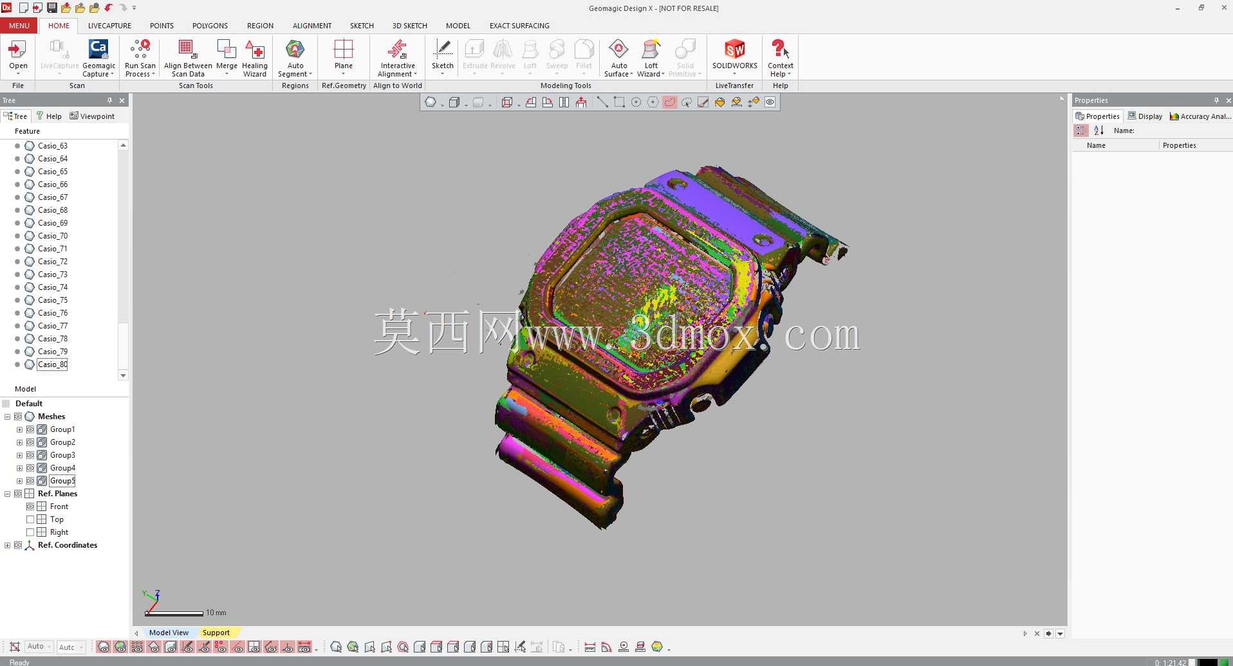Open first Auto filter dropdown in bottom toolbar
Viewport: 1233px width, 666px height.
pyautogui.click(x=39, y=647)
